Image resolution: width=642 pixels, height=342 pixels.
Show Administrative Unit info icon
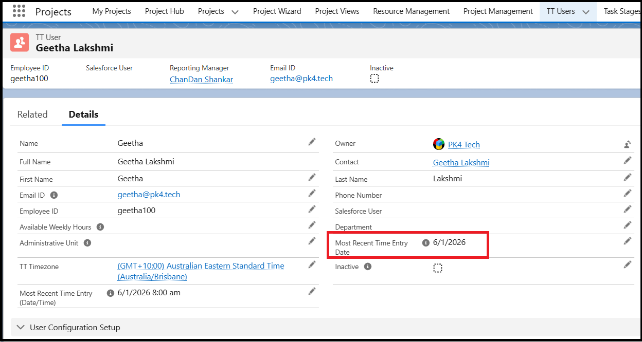pos(87,243)
